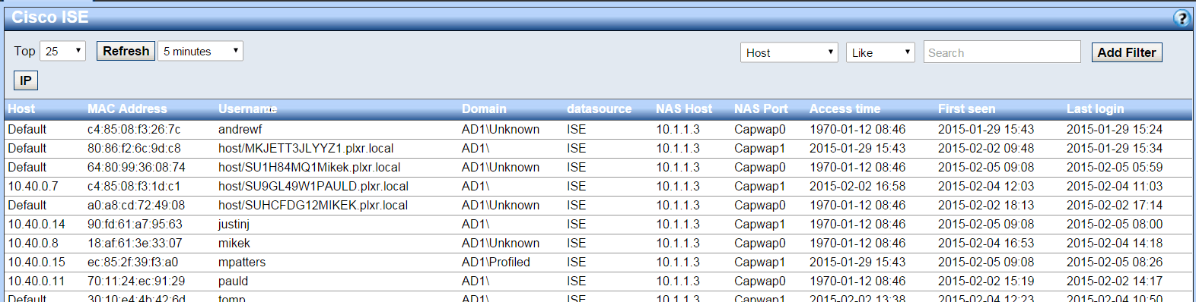
Task: Select username host/SU1H84MQ1Mikek.plxr.local
Action: (x=309, y=167)
